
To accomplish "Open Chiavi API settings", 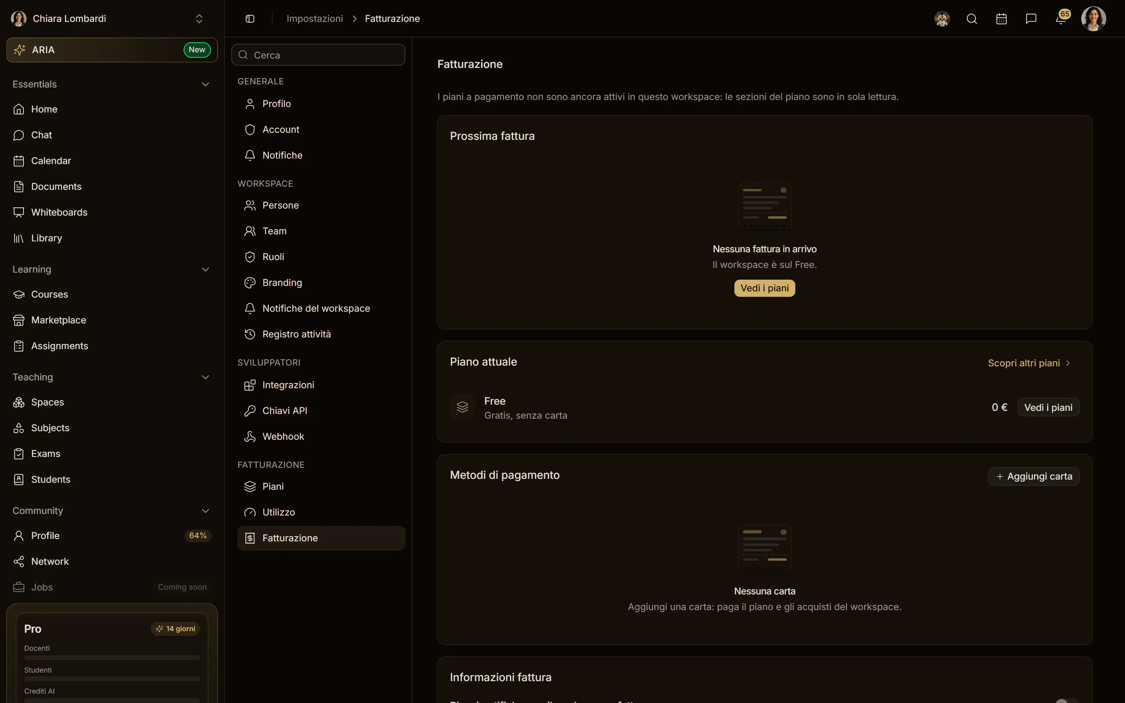I will click(321, 411).
